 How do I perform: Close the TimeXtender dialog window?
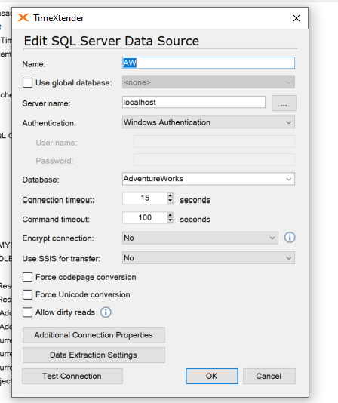tap(297, 18)
